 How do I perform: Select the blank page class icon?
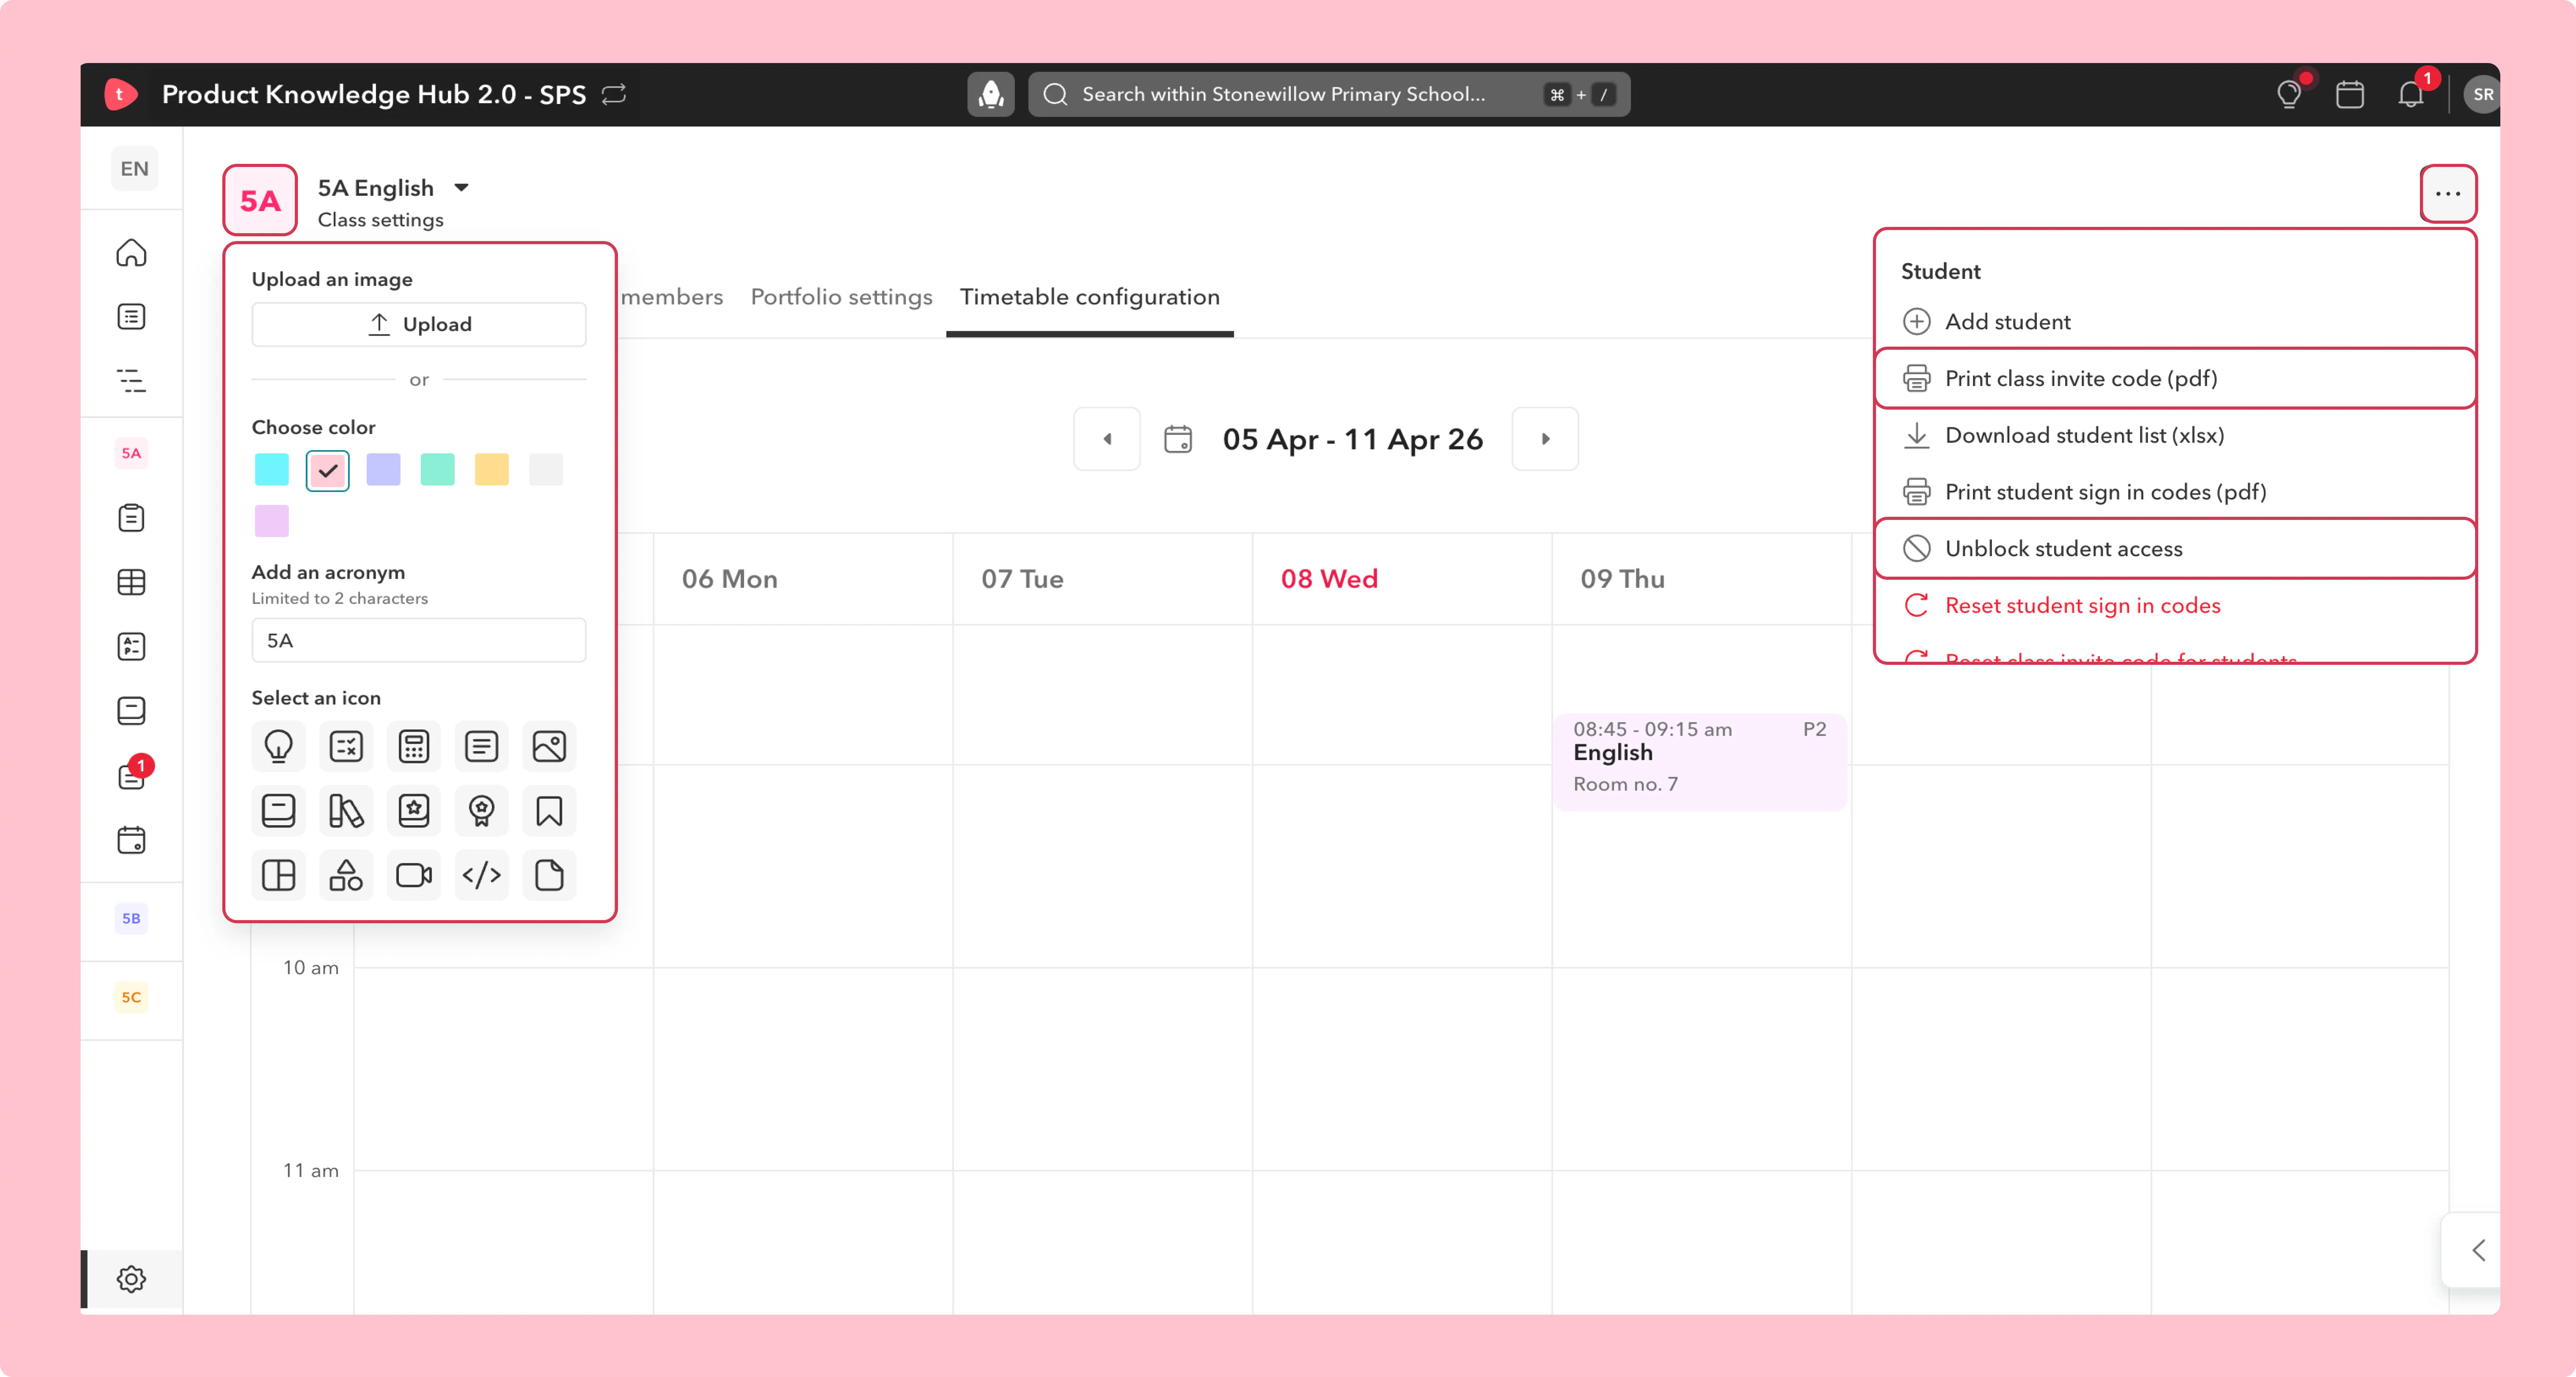[x=549, y=875]
